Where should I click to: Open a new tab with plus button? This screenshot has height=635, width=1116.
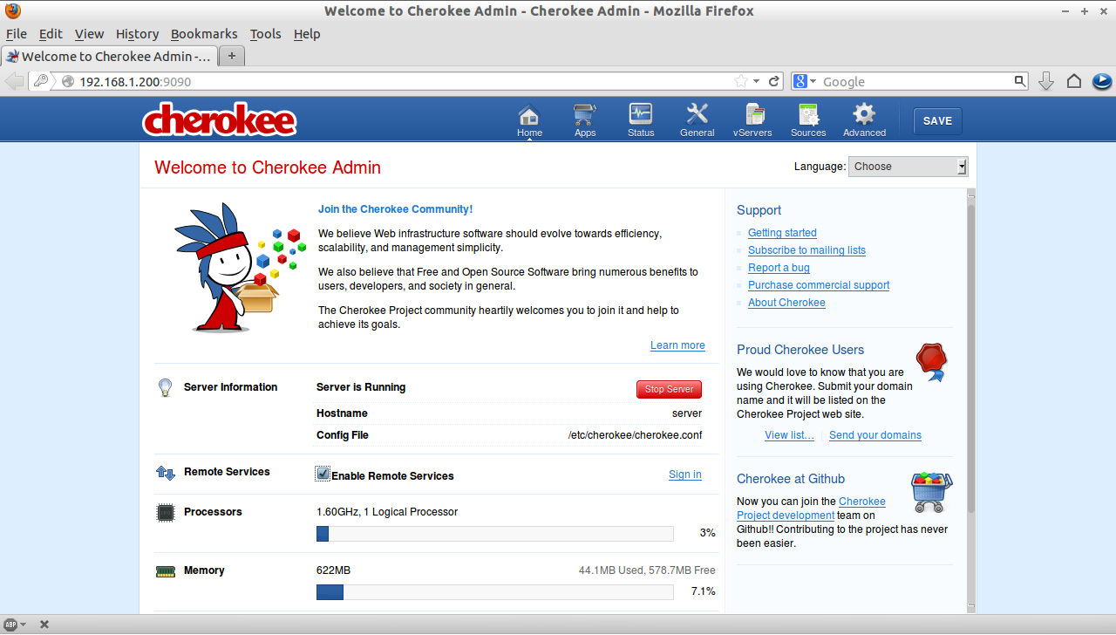tap(232, 56)
